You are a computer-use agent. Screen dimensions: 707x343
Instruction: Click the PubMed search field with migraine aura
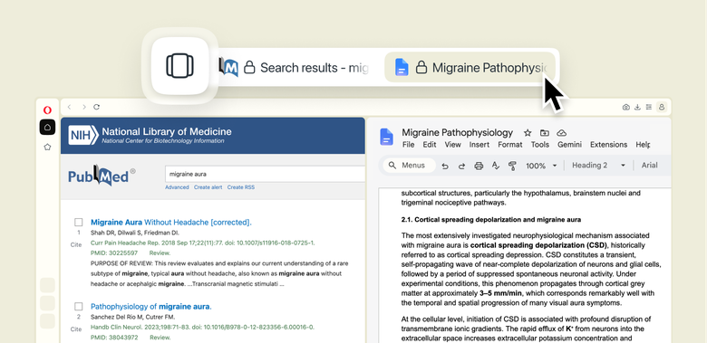coord(265,174)
